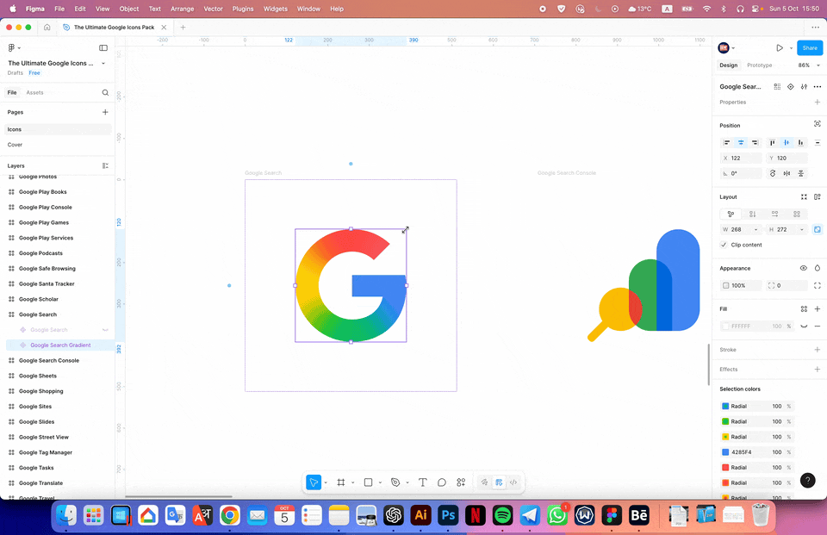Add a component property
The image size is (827, 535).
coord(817,102)
